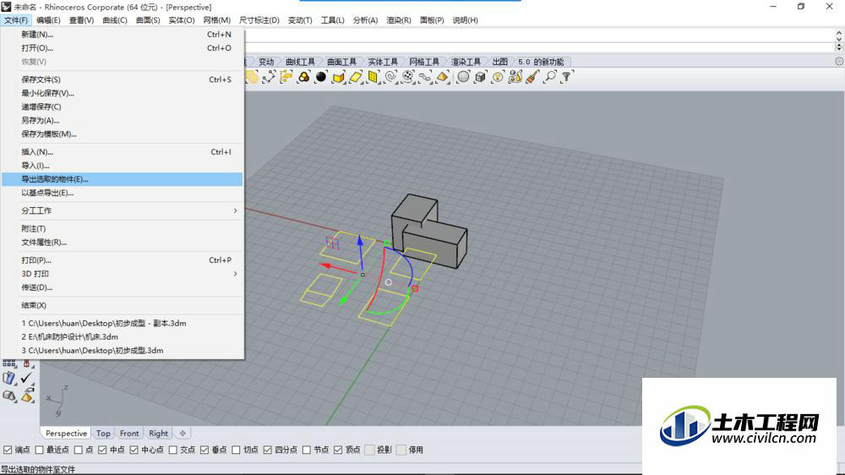Click the film reel animation icon

[408, 77]
